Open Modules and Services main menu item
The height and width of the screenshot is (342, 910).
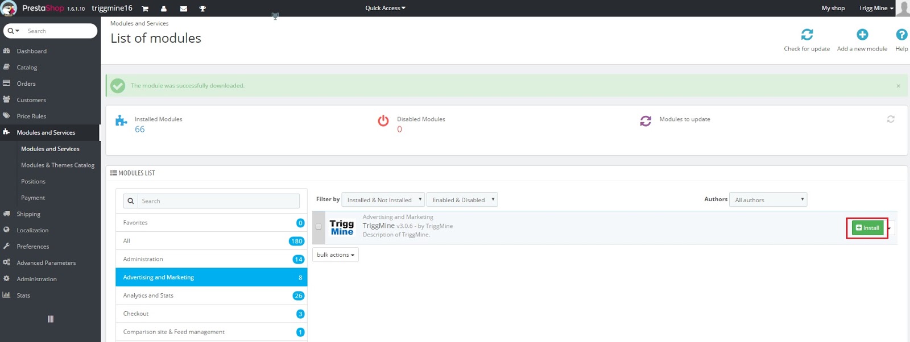point(50,132)
